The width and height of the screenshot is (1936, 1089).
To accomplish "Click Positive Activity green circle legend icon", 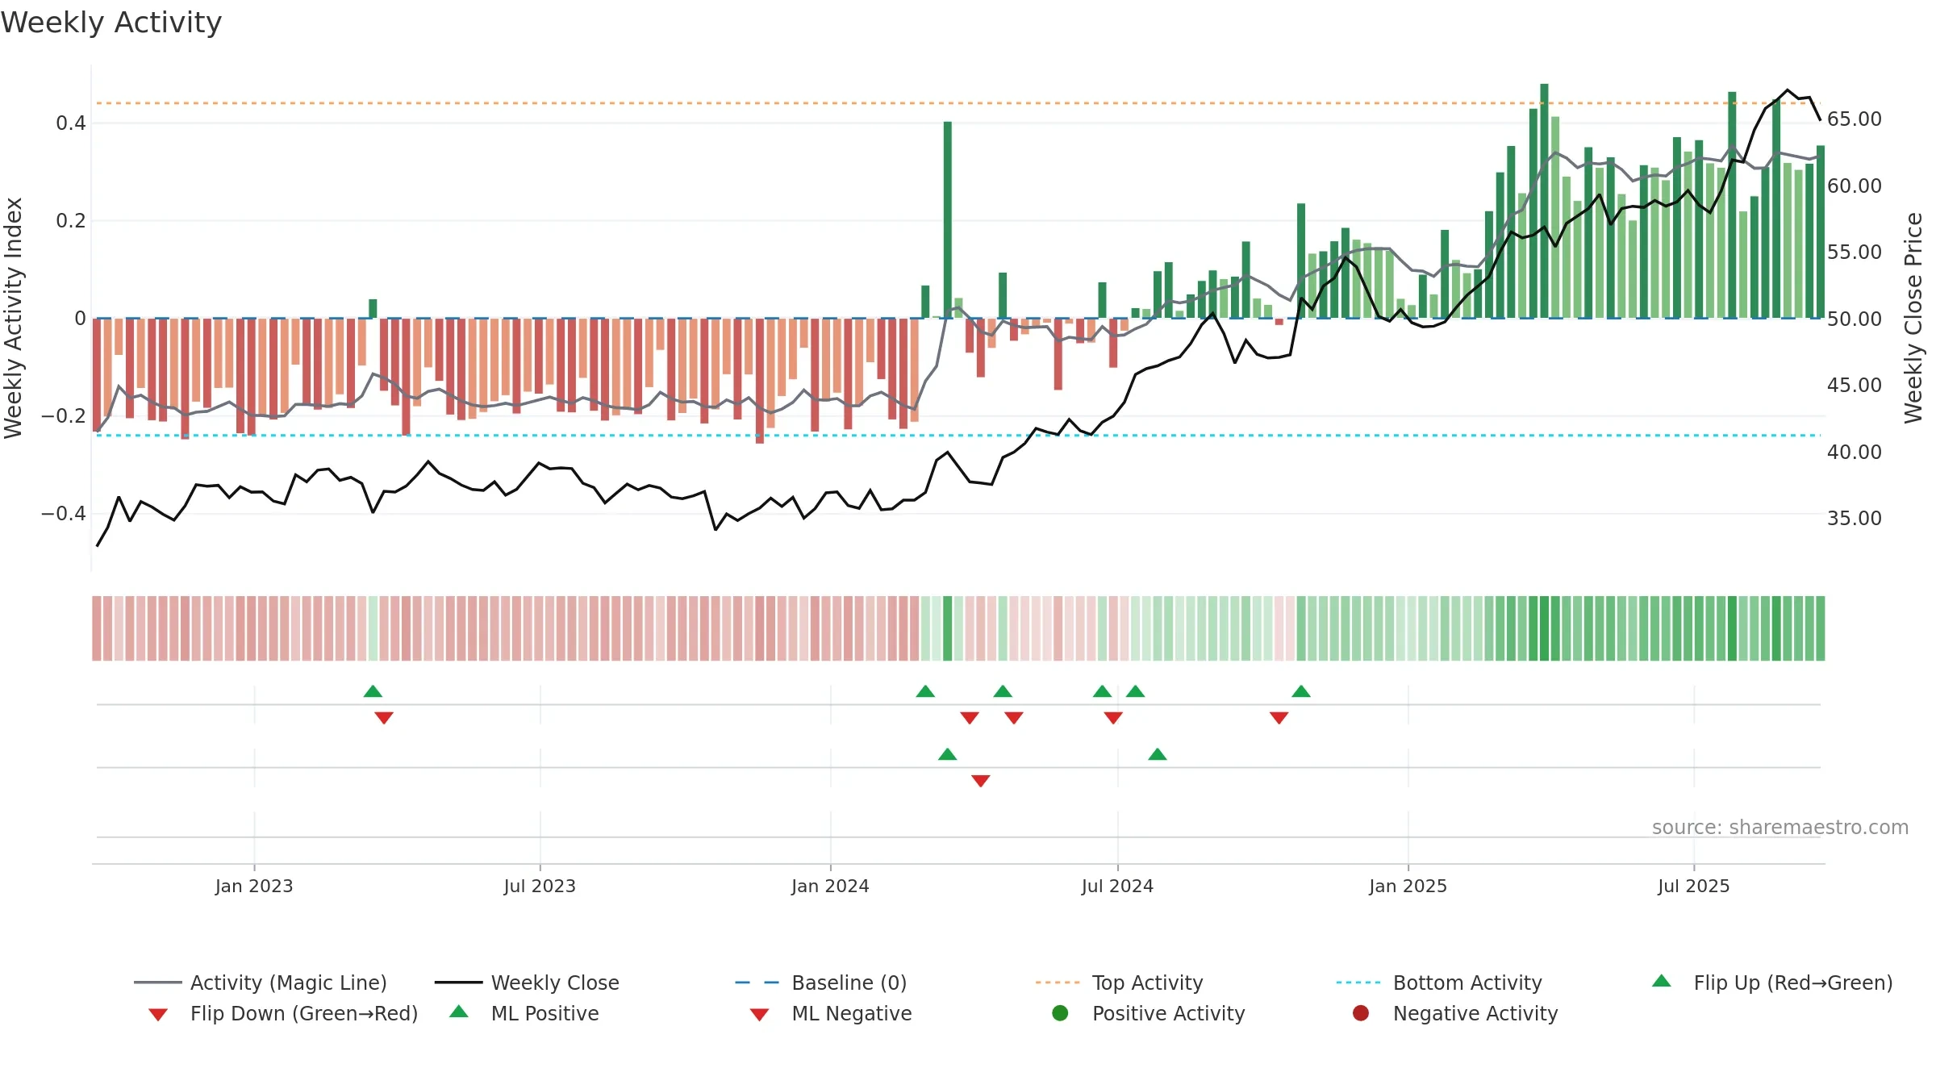I will (x=1060, y=1013).
